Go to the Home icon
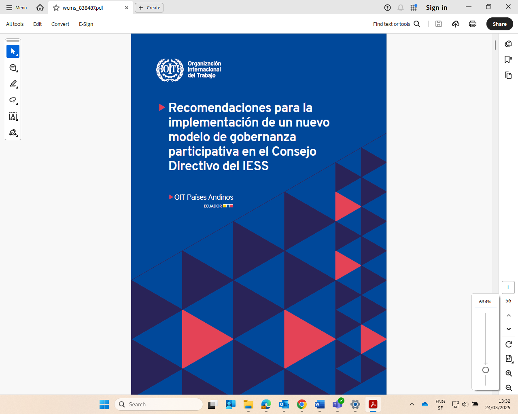 40,8
